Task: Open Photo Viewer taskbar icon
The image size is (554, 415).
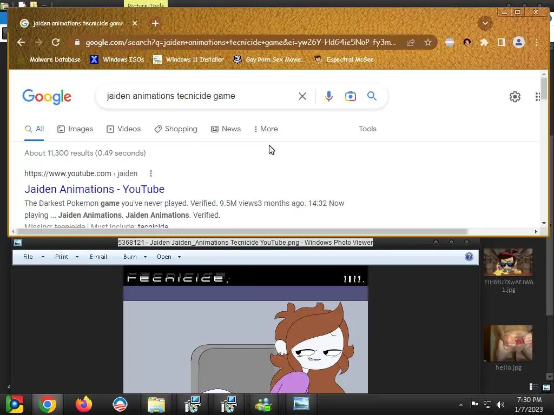Action: click(x=301, y=404)
